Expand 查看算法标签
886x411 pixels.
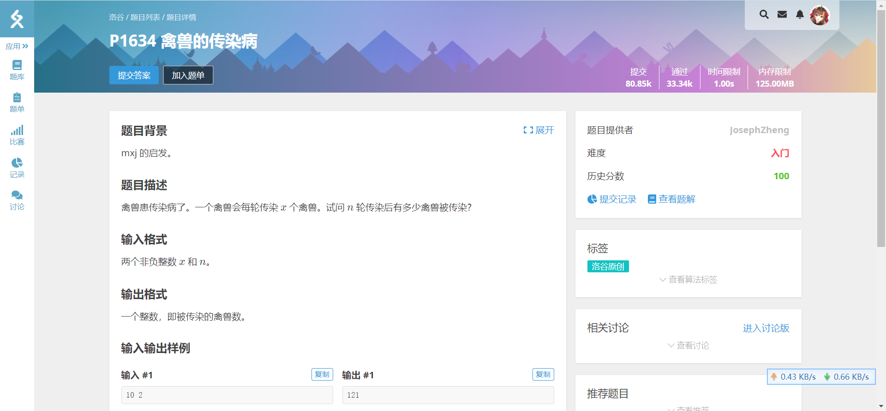pyautogui.click(x=688, y=279)
